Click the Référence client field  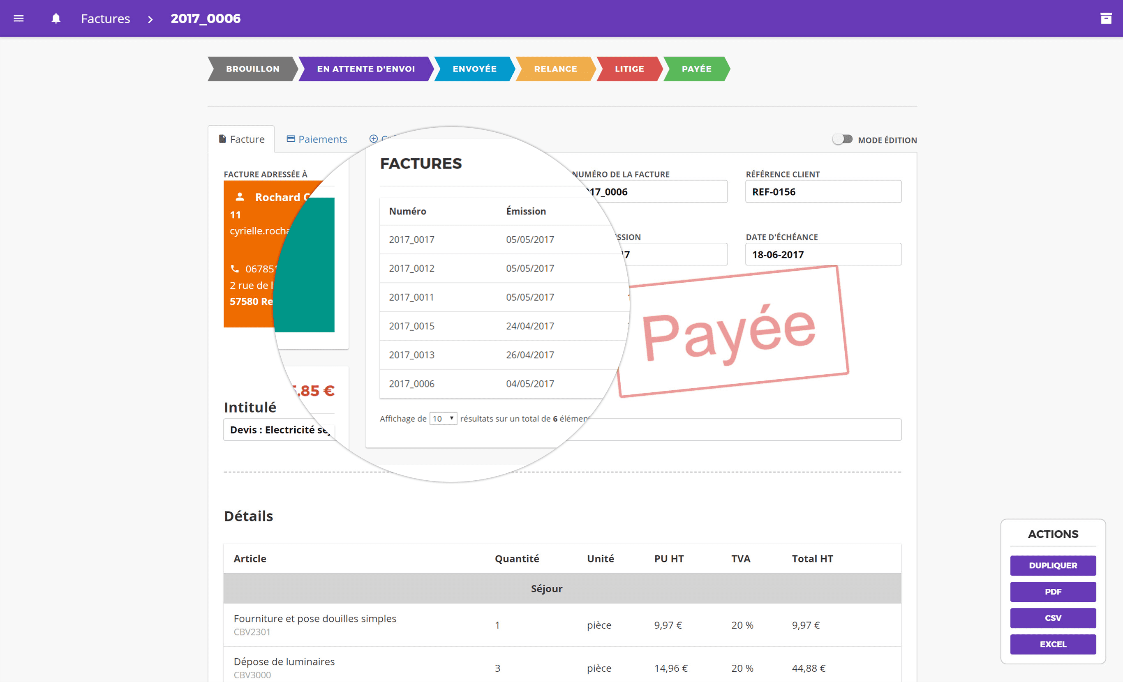point(823,191)
